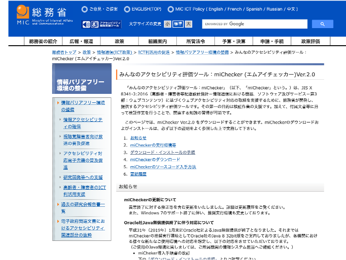This screenshot has height=260, width=346.
Task: Open the 総務省の紹介 menu
Action: [x=43, y=41]
